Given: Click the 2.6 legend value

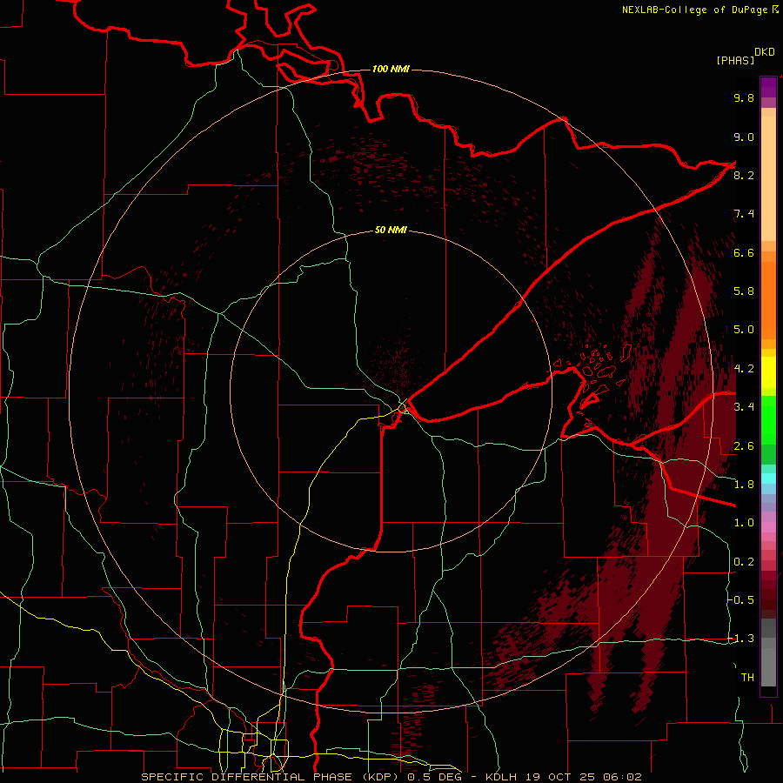Looking at the screenshot, I should pos(744,445).
